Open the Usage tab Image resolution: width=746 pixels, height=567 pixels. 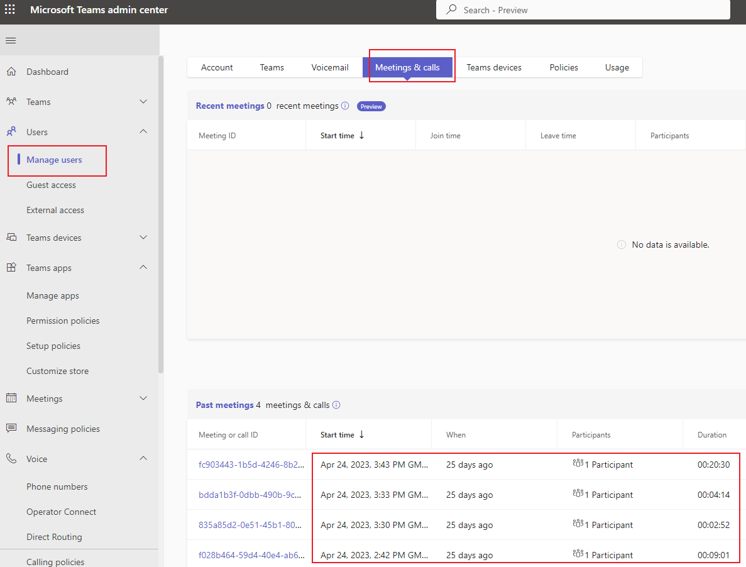(617, 67)
